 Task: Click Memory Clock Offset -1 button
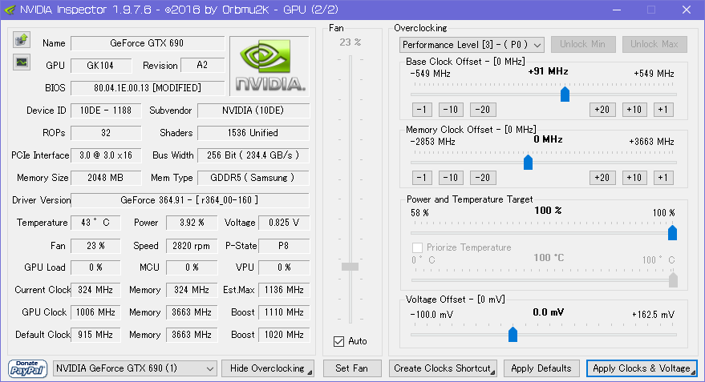point(422,178)
